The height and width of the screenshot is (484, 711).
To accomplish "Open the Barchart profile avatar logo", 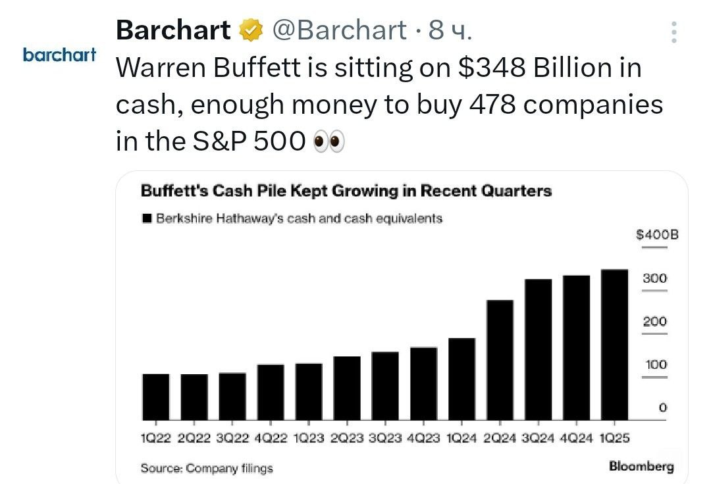I will [59, 55].
